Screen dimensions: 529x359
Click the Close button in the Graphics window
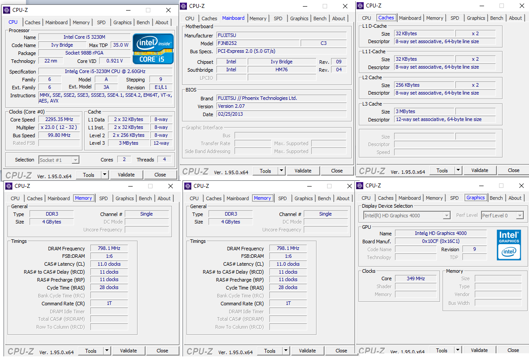pyautogui.click(x=513, y=350)
